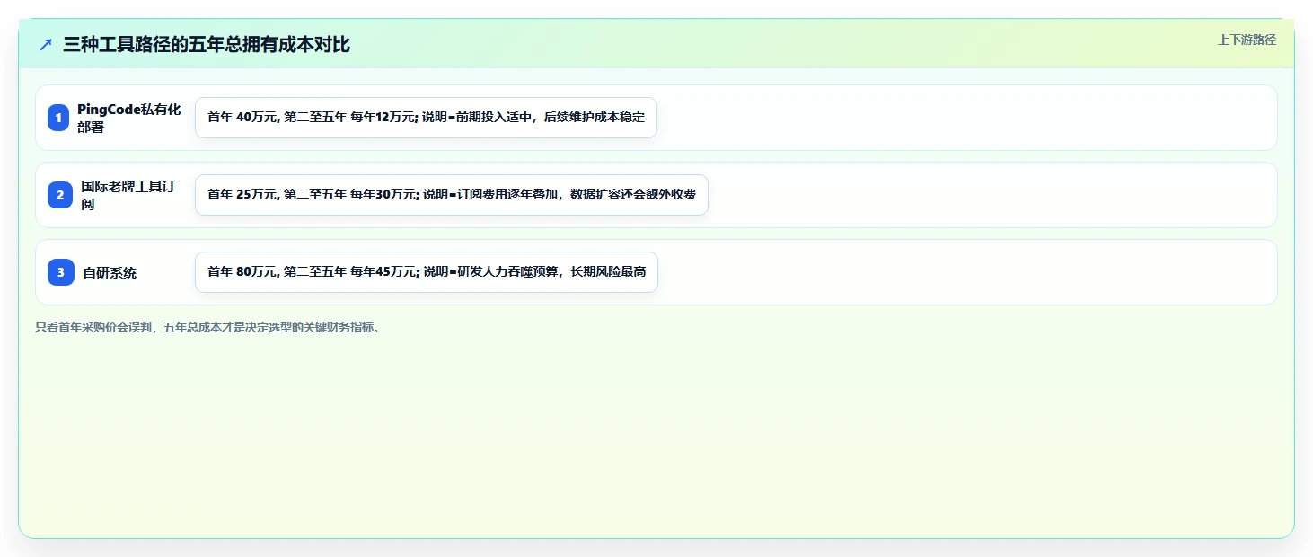Click the 国际老牌工具订阅 label
This screenshot has width=1313, height=557.
click(x=128, y=195)
